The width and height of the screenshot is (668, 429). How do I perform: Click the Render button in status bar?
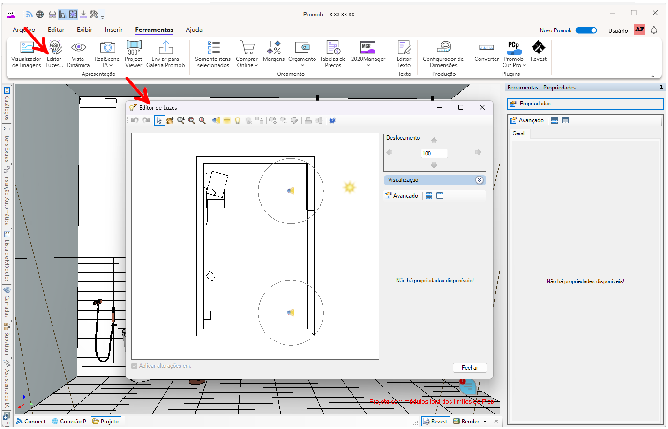(x=466, y=421)
